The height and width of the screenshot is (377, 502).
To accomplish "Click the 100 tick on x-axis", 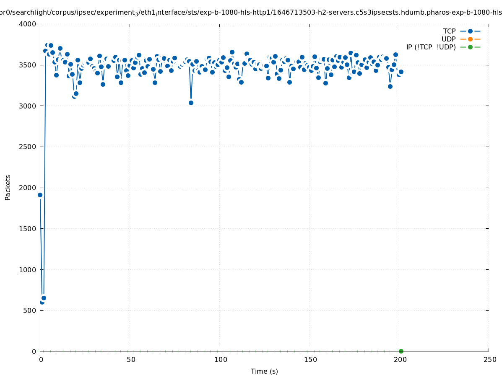I will pos(220,359).
